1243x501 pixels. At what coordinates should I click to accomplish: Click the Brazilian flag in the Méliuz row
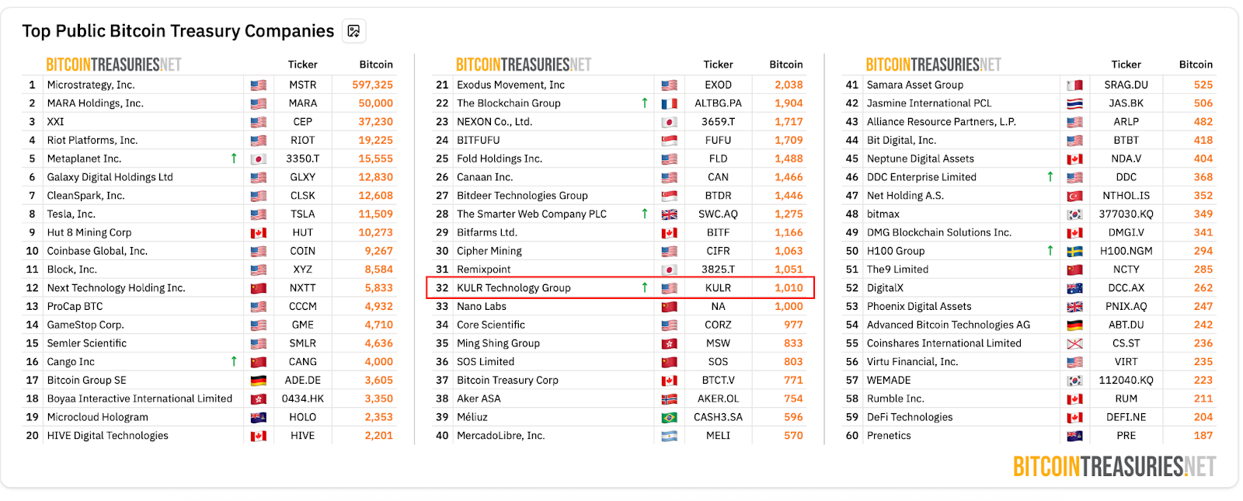pos(669,418)
